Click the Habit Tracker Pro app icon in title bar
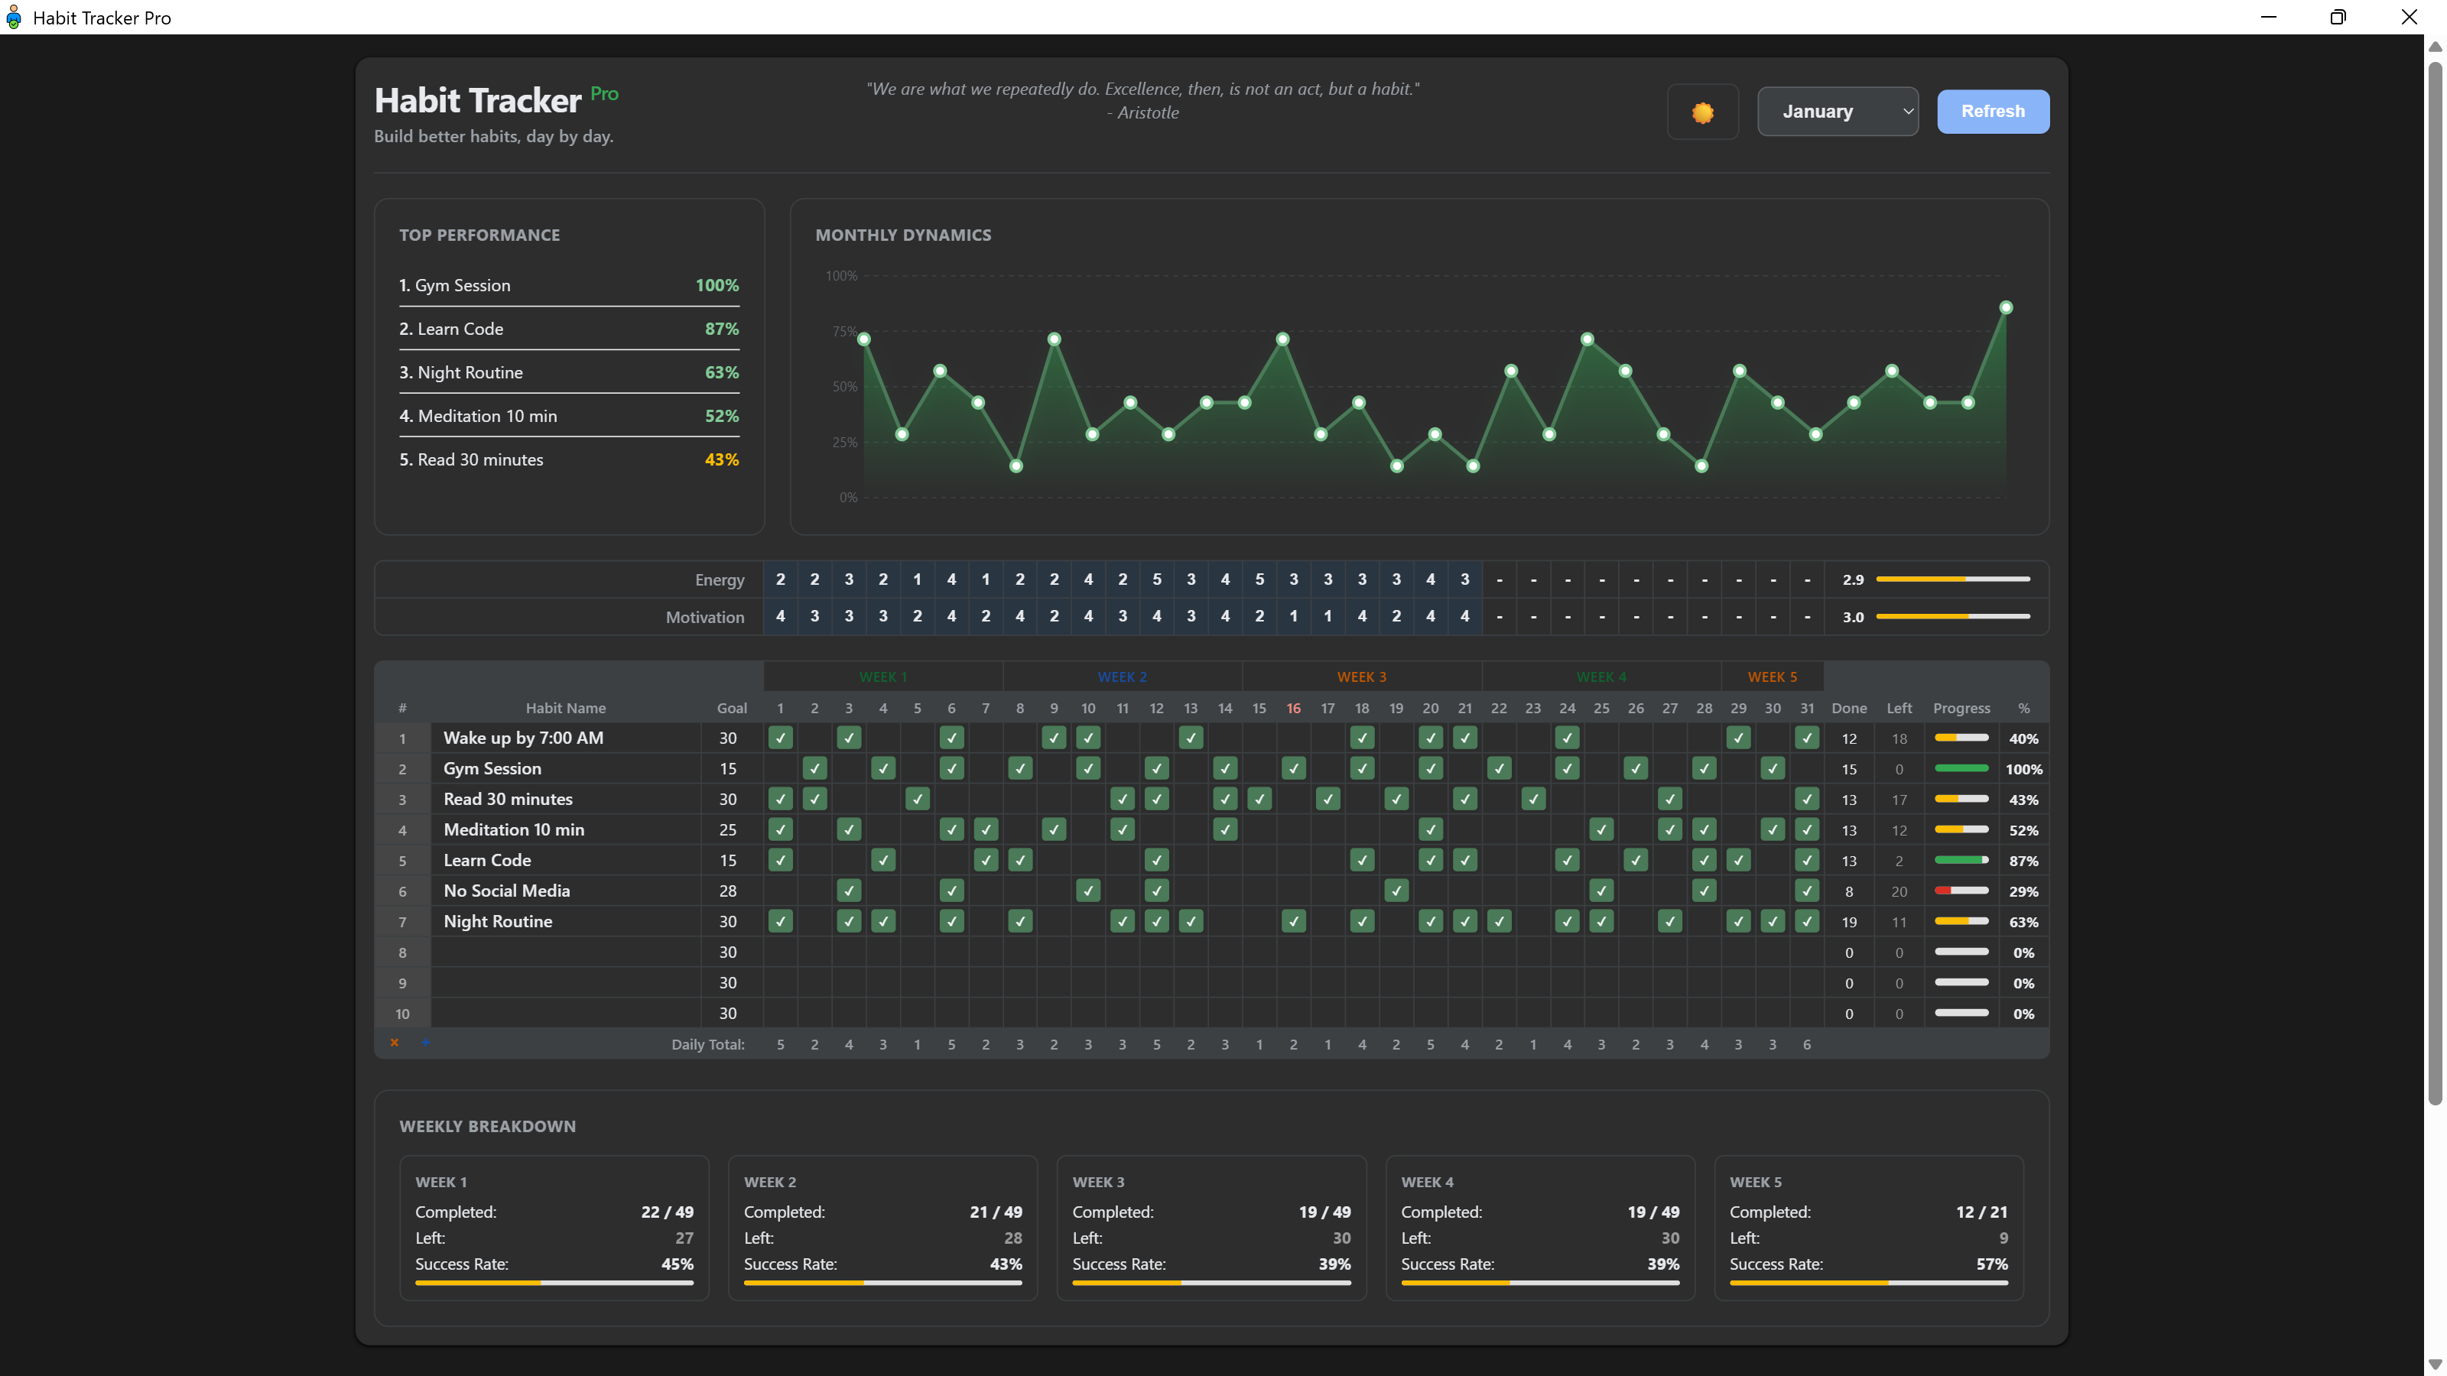The width and height of the screenshot is (2447, 1376). 13,17
